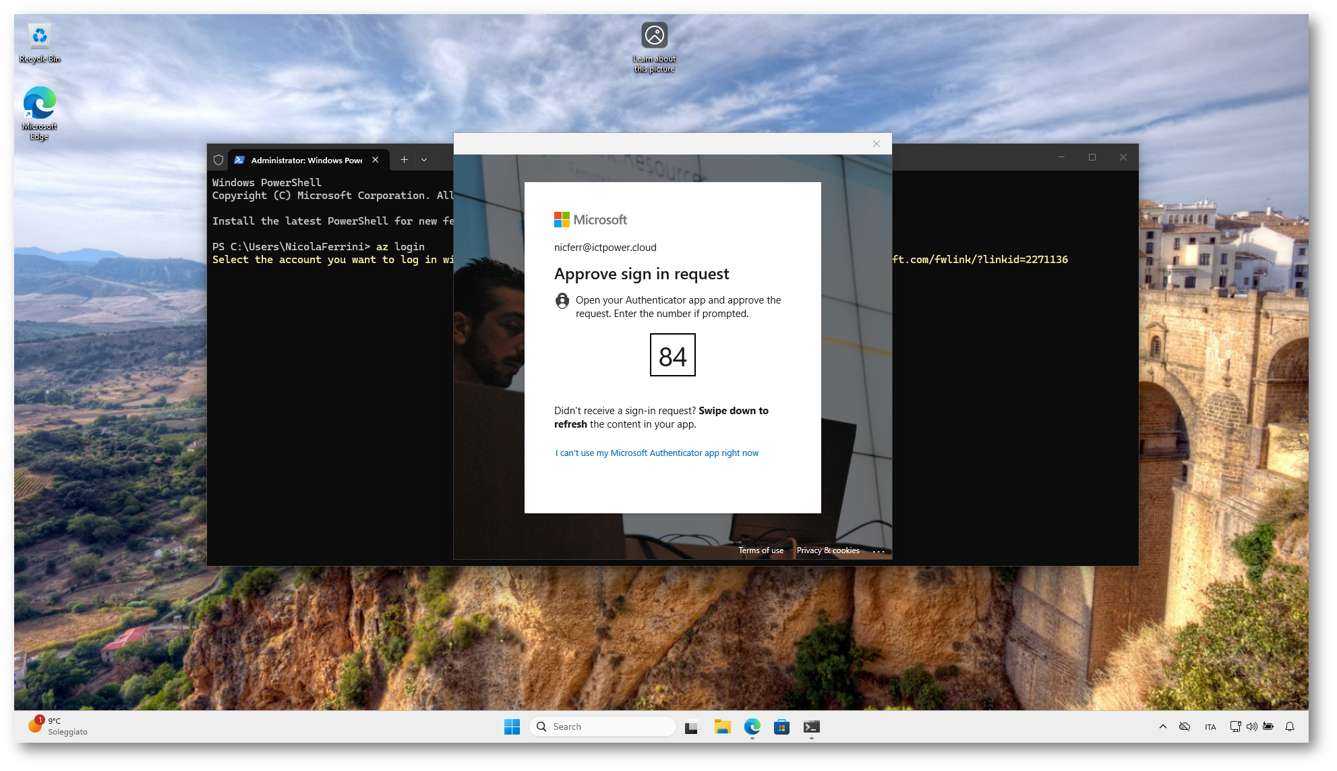Image resolution: width=1337 pixels, height=771 pixels.
Task: Show hidden icons tray chevron
Action: (1162, 726)
